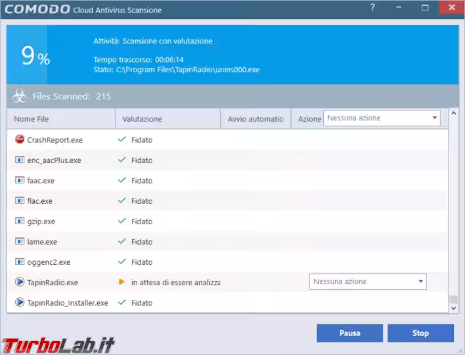Viewport: 465px width, 355px height.
Task: Click green checkmark for oggenc2.exe
Action: point(122,262)
